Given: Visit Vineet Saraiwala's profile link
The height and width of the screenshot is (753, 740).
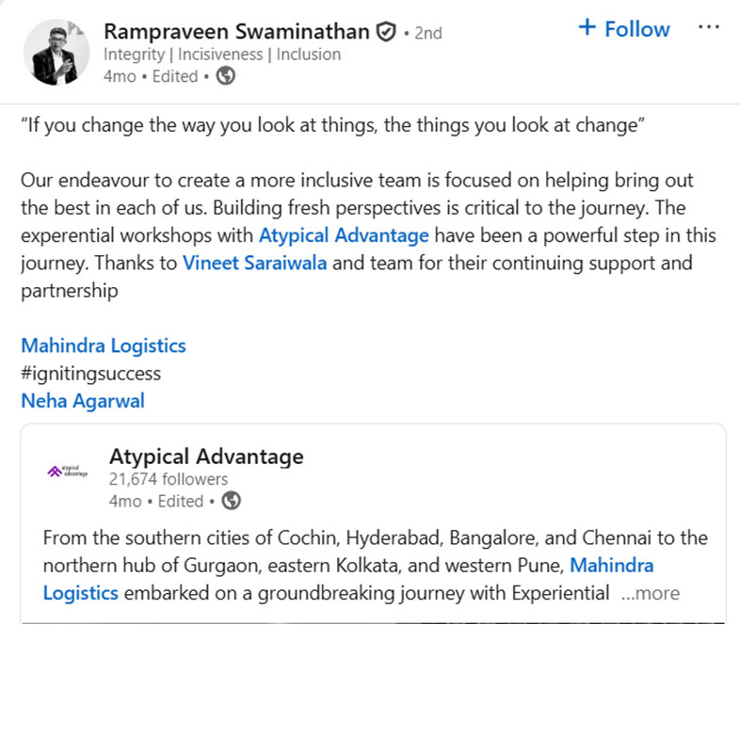Looking at the screenshot, I should click(x=254, y=264).
